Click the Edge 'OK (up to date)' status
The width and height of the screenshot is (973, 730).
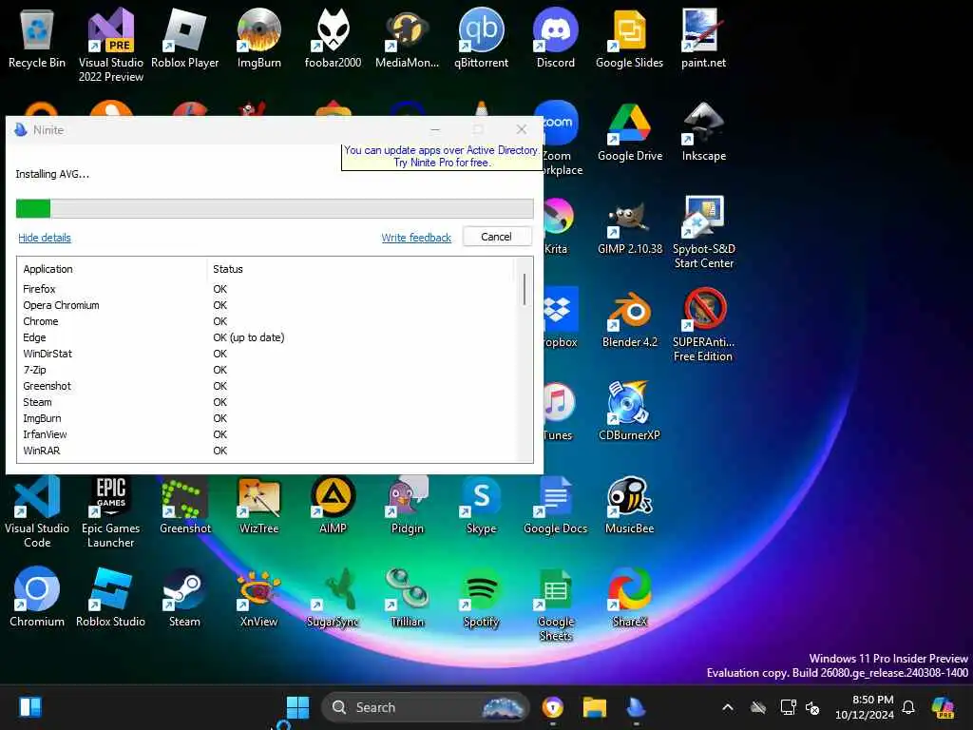(x=248, y=337)
